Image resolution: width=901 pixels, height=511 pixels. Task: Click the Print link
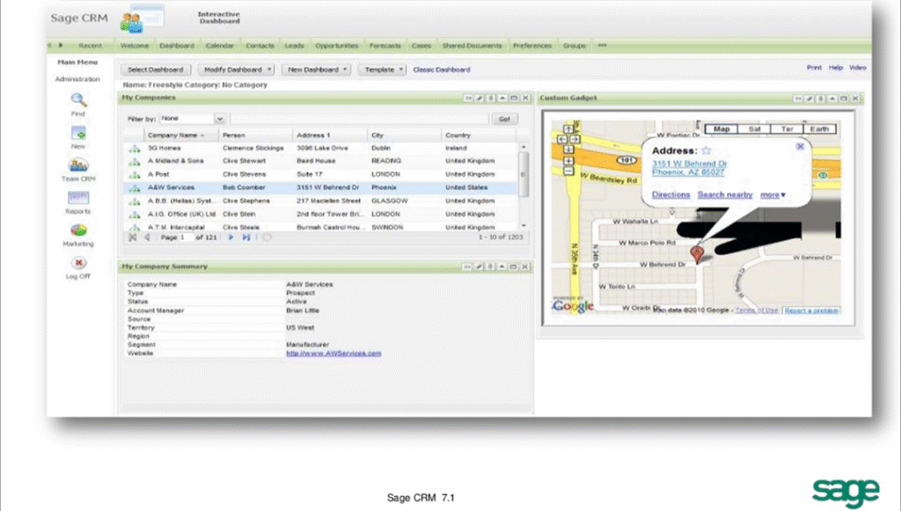814,68
